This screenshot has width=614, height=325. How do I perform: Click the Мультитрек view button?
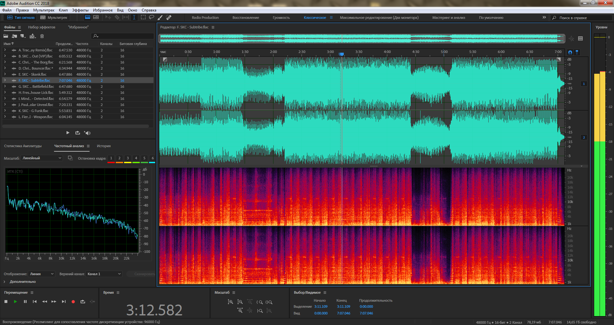54,18
